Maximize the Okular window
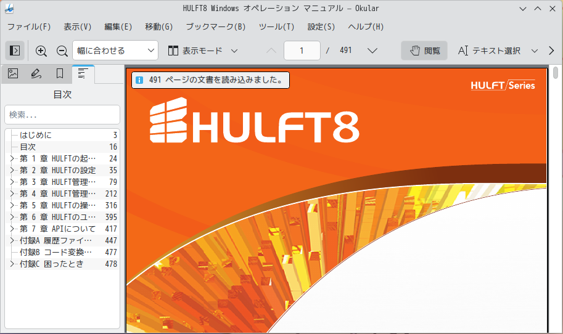The height and width of the screenshot is (334, 563). point(538,9)
